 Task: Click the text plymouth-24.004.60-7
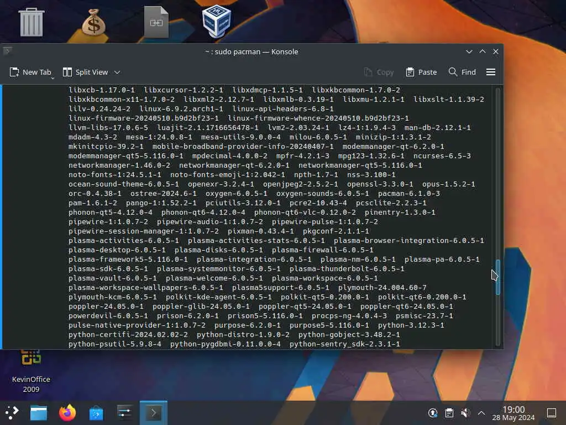pos(382,287)
